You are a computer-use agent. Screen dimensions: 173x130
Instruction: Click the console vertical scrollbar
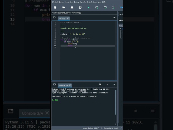coord(116,102)
